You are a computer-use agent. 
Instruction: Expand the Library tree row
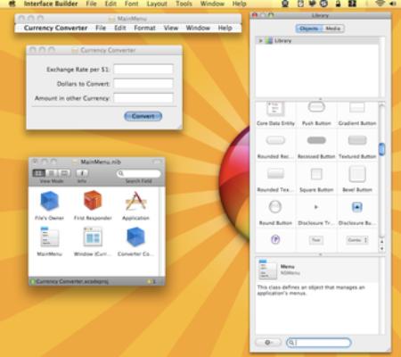click(x=260, y=41)
